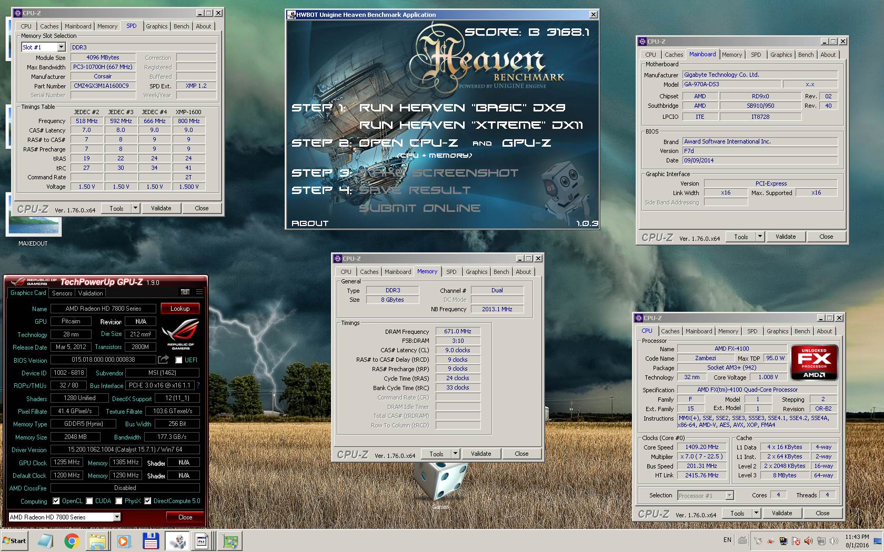Toggle the DirectCompute 5.0 checkbox in GPU-Z
The height and width of the screenshot is (552, 884).
pos(148,501)
